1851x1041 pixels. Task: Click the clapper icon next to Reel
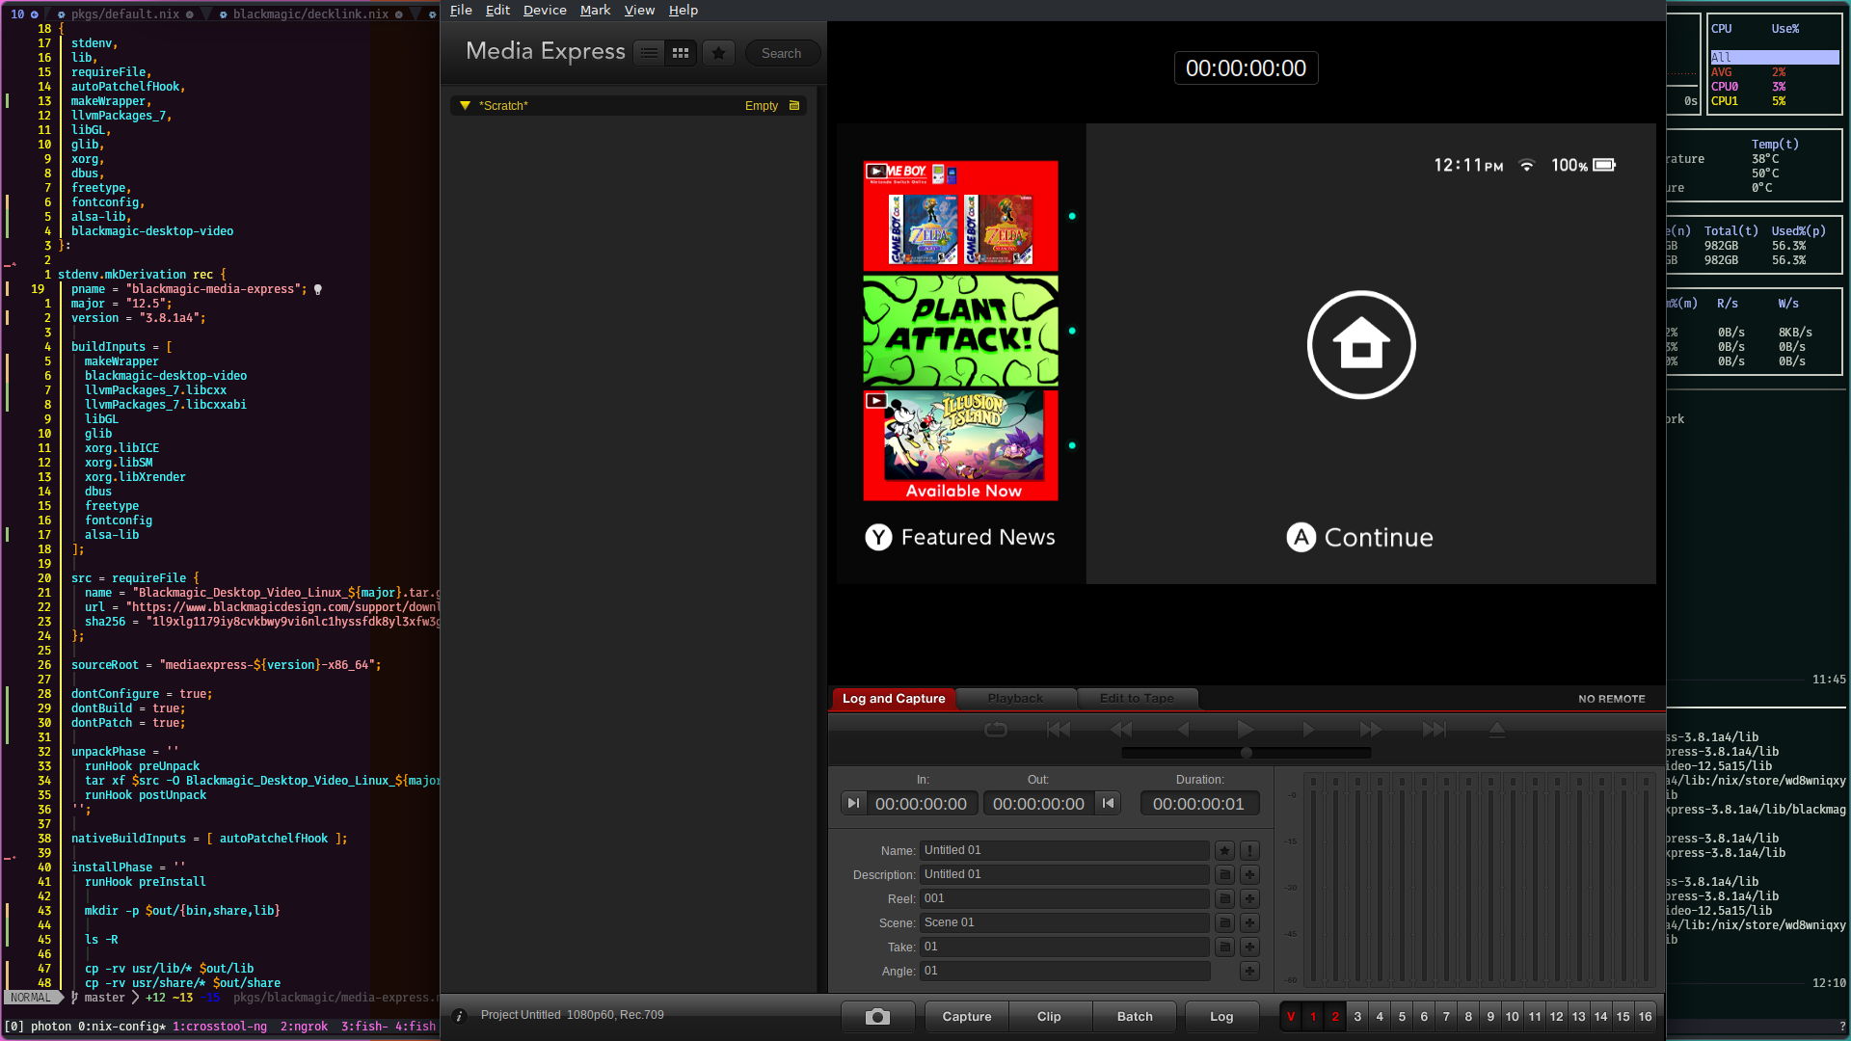click(x=1224, y=898)
